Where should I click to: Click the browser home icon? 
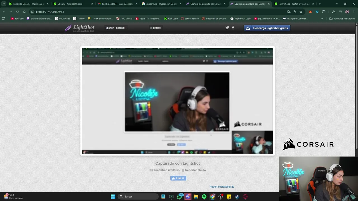[x=24, y=12]
